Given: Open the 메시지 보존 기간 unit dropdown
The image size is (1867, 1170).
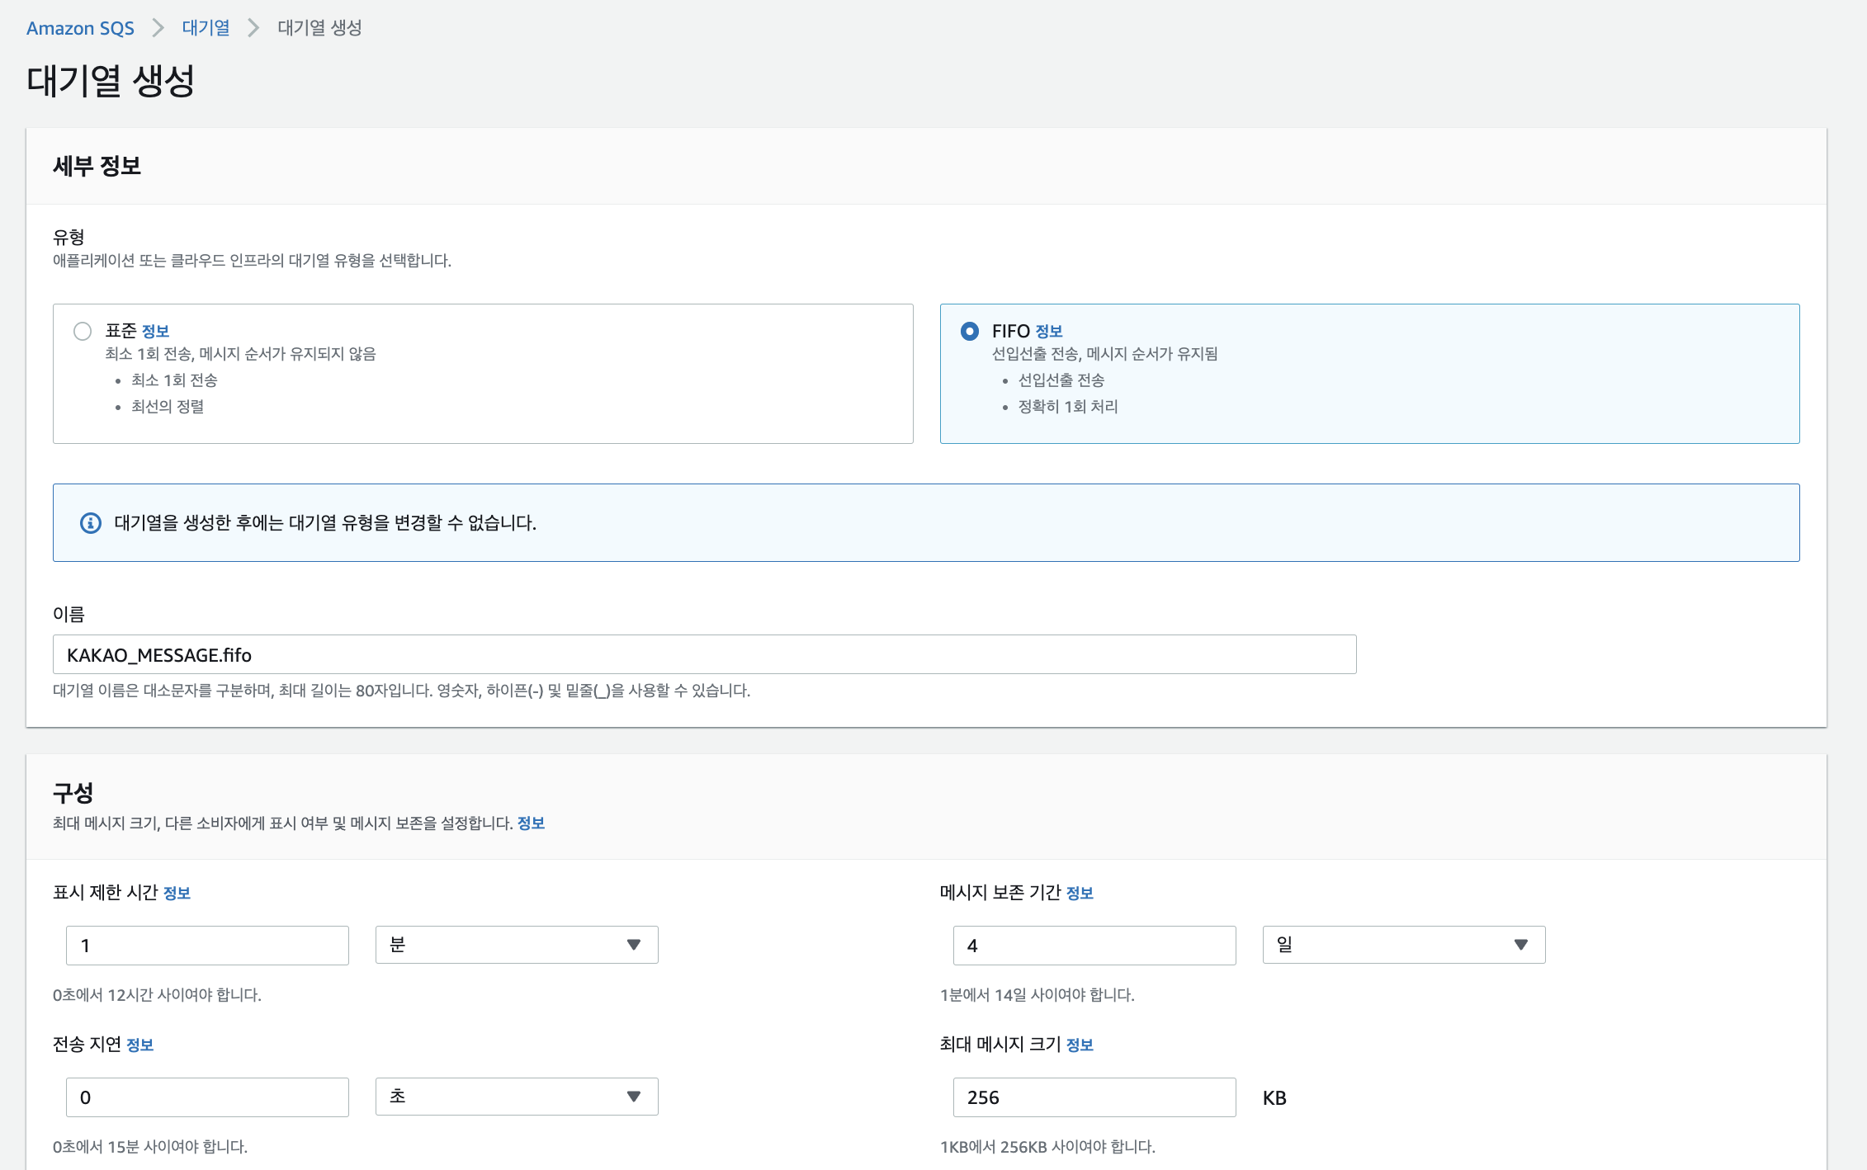Looking at the screenshot, I should pos(1403,945).
